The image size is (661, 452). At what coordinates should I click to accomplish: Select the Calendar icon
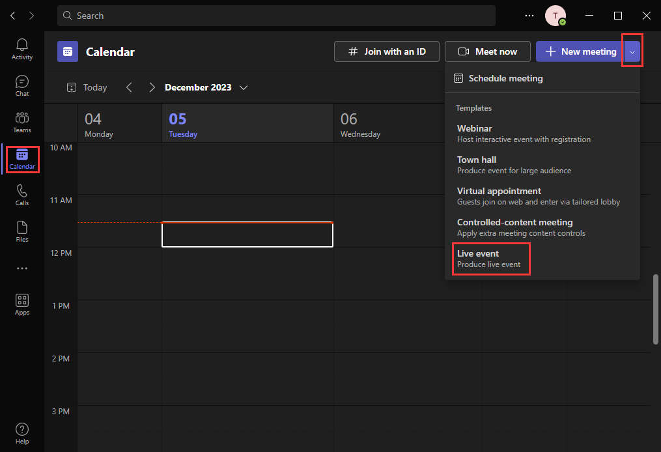point(21,158)
